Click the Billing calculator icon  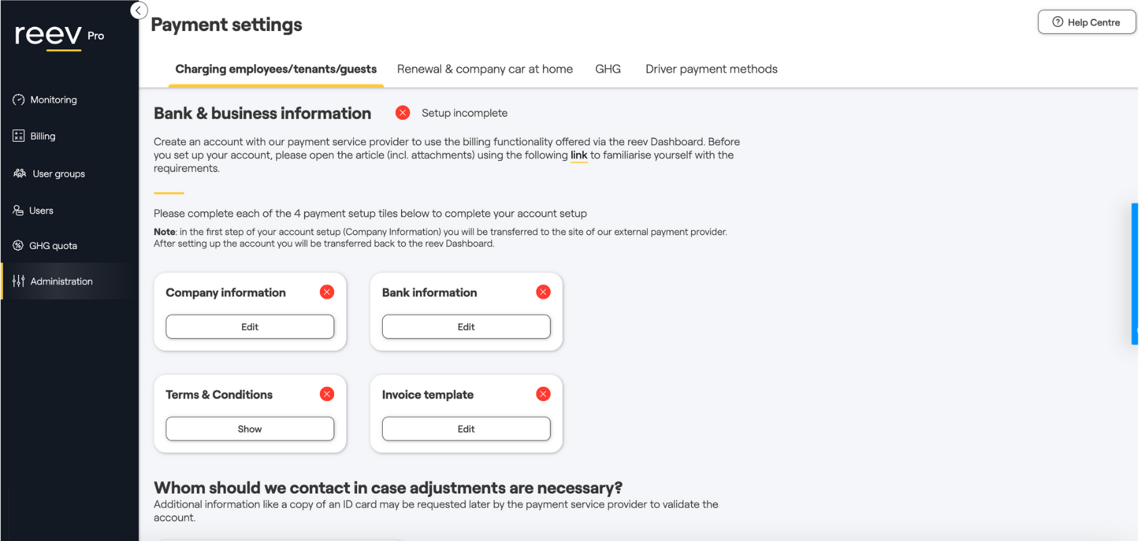(18, 136)
